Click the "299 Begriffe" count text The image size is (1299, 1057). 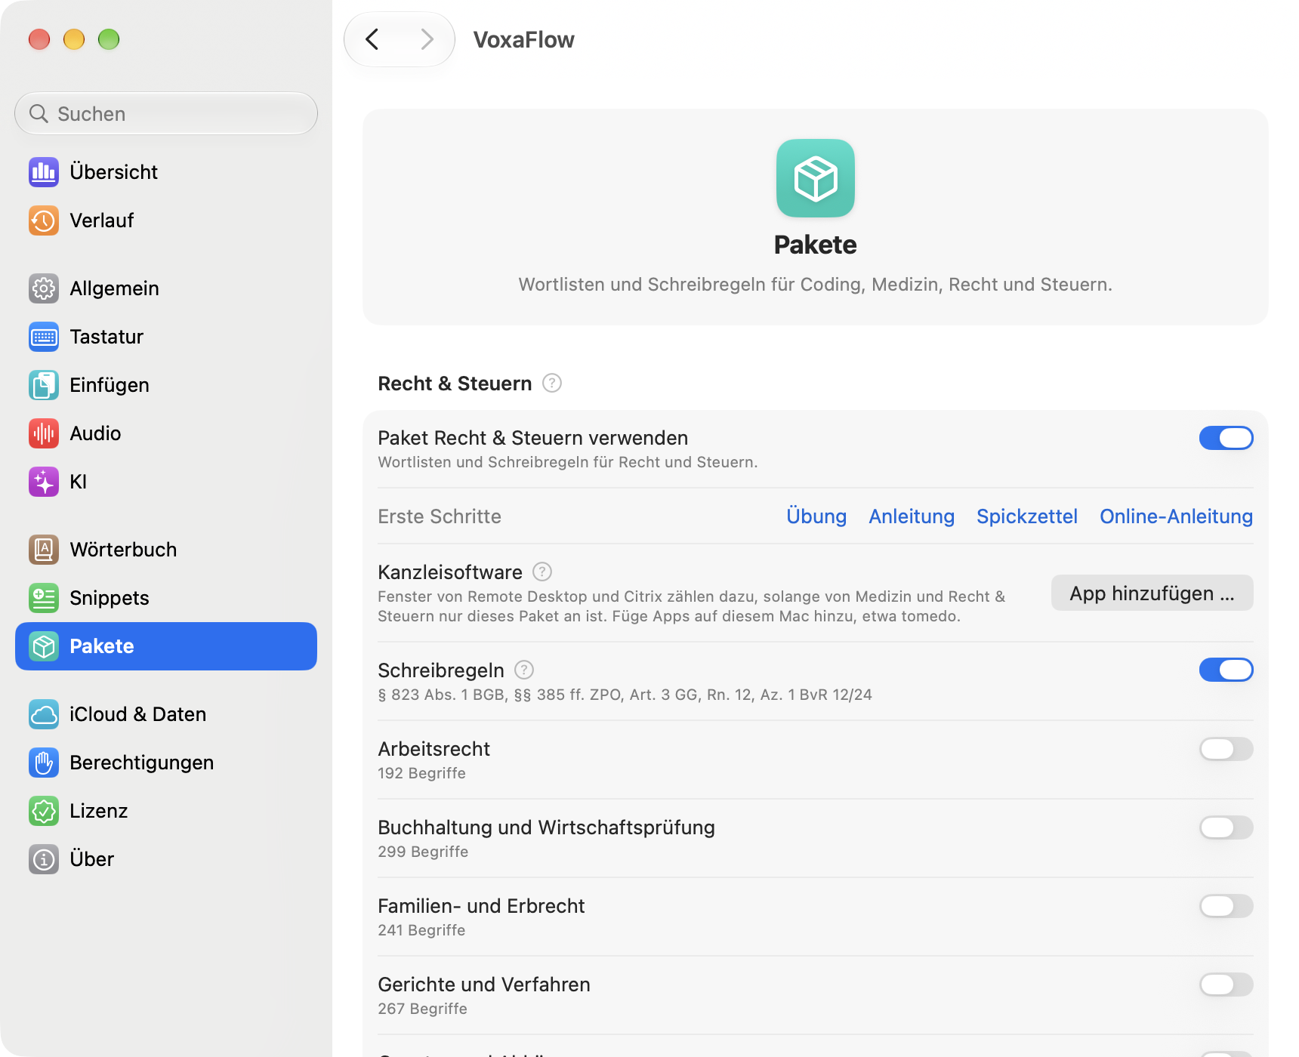coord(423,852)
